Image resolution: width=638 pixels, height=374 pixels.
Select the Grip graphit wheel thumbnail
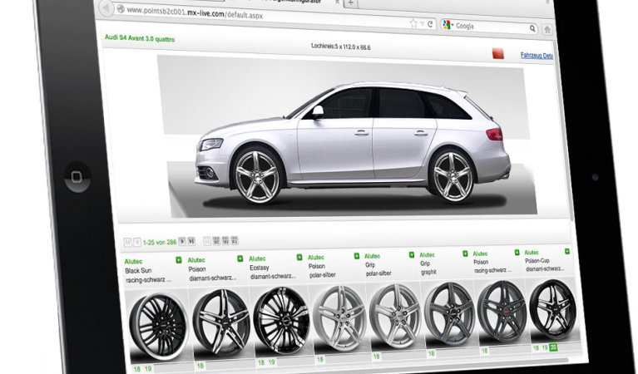450,314
